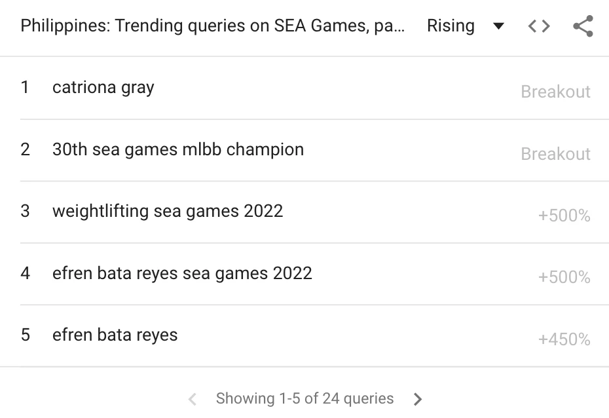Click +500% value in weightlifting row
This screenshot has height=418, width=609.
pyautogui.click(x=564, y=216)
